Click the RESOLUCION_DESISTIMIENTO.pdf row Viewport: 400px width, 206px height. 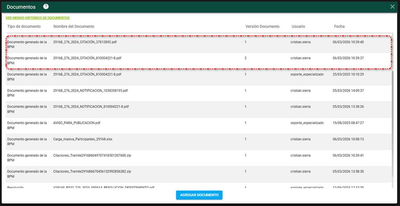(x=104, y=187)
